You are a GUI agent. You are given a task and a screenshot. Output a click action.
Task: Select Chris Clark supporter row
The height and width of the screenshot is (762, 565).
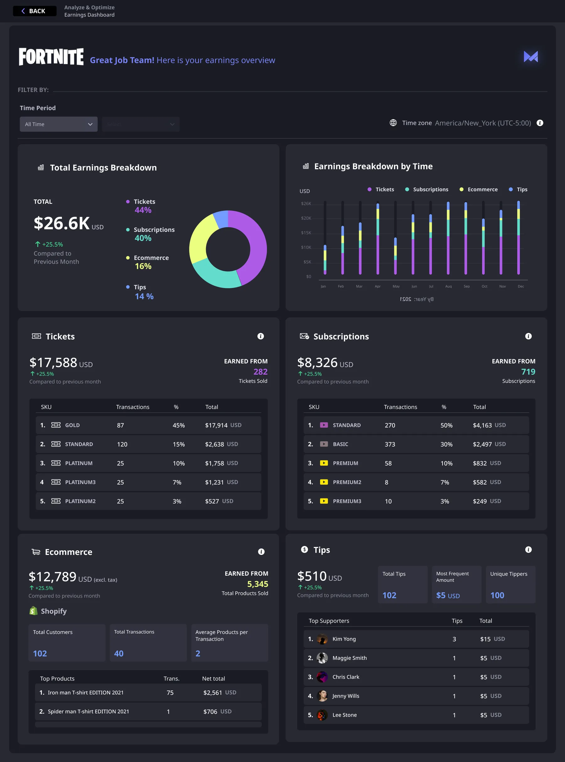[x=416, y=677]
